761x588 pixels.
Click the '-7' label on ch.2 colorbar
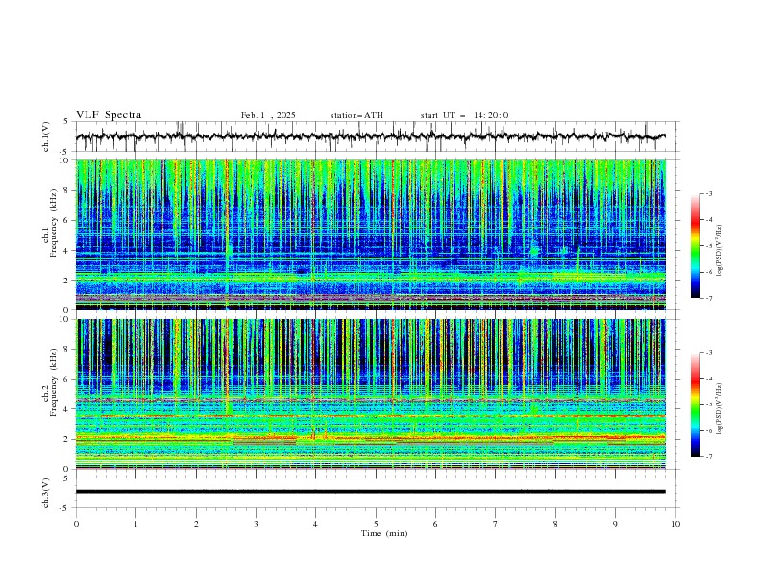coord(709,456)
